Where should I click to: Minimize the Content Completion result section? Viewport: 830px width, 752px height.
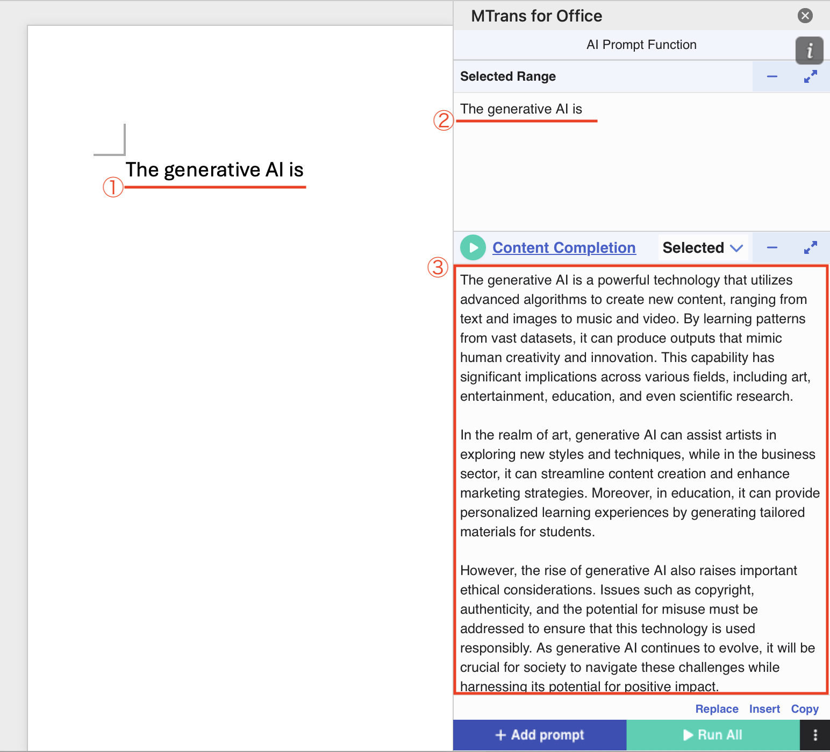772,247
